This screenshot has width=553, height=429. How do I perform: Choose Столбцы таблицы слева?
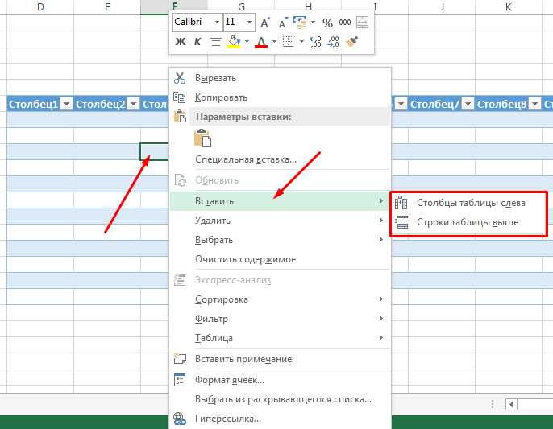(x=468, y=203)
